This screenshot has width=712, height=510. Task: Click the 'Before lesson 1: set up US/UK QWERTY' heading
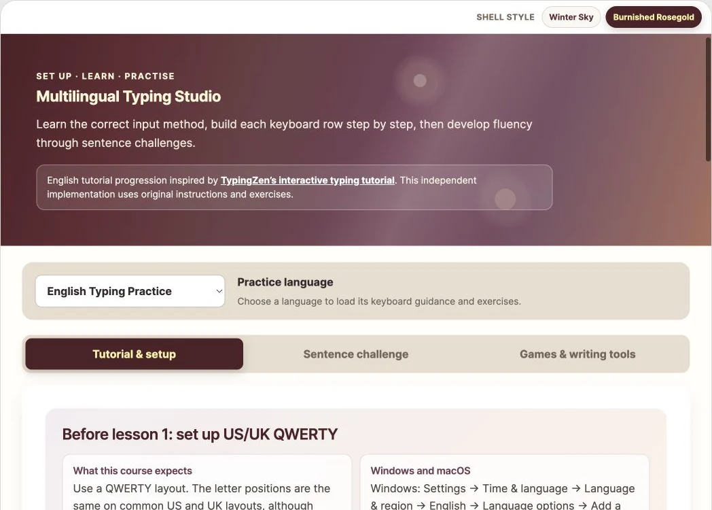click(200, 434)
